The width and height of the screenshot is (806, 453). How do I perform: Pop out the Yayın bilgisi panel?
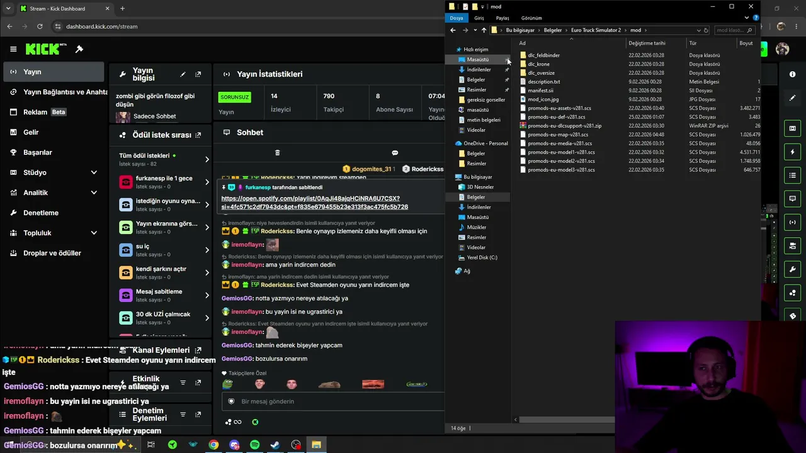pyautogui.click(x=198, y=74)
